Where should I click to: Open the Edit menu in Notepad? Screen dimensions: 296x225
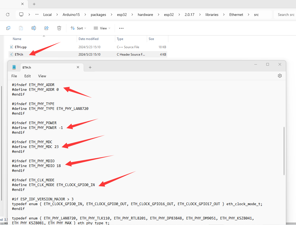coord(28,76)
